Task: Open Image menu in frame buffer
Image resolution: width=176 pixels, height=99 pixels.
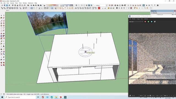Action: 138,19
